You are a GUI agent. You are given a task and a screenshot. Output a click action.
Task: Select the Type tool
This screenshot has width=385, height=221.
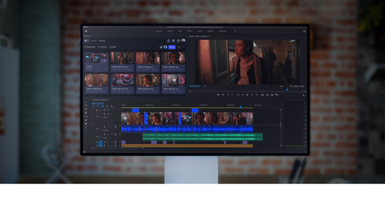click(x=86, y=127)
